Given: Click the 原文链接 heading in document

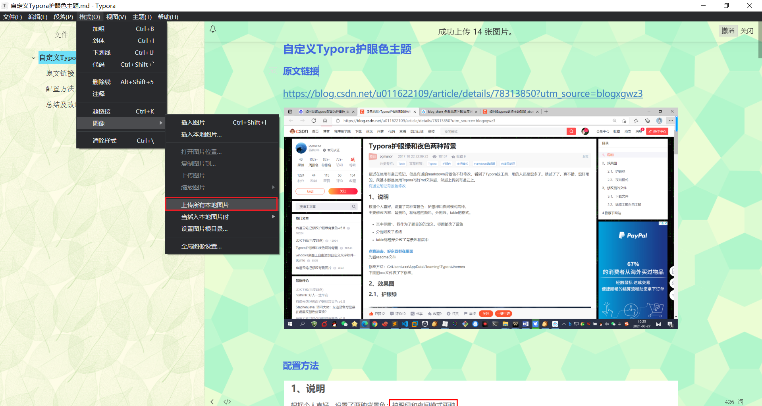Looking at the screenshot, I should (301, 71).
